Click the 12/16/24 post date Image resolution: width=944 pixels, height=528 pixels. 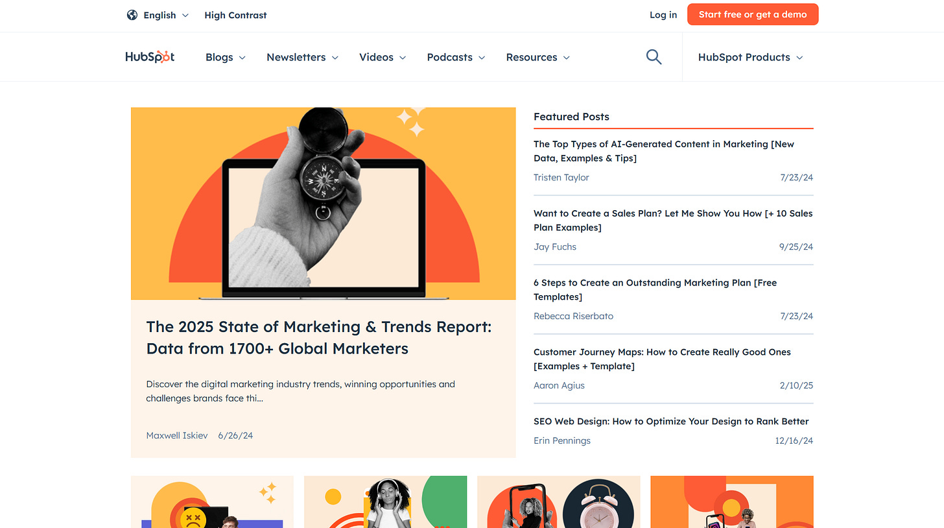click(794, 441)
